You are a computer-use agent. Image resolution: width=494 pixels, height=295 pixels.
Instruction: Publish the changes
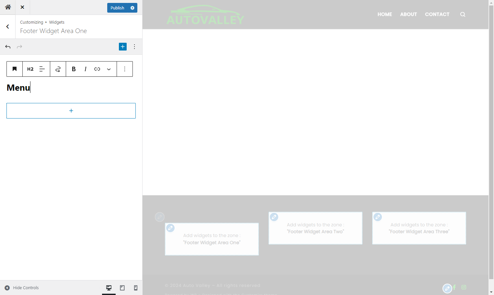(x=117, y=8)
